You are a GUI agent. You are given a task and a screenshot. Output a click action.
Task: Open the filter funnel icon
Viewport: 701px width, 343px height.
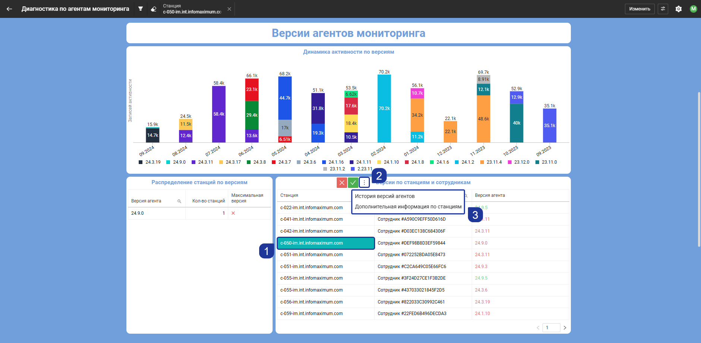pos(141,9)
